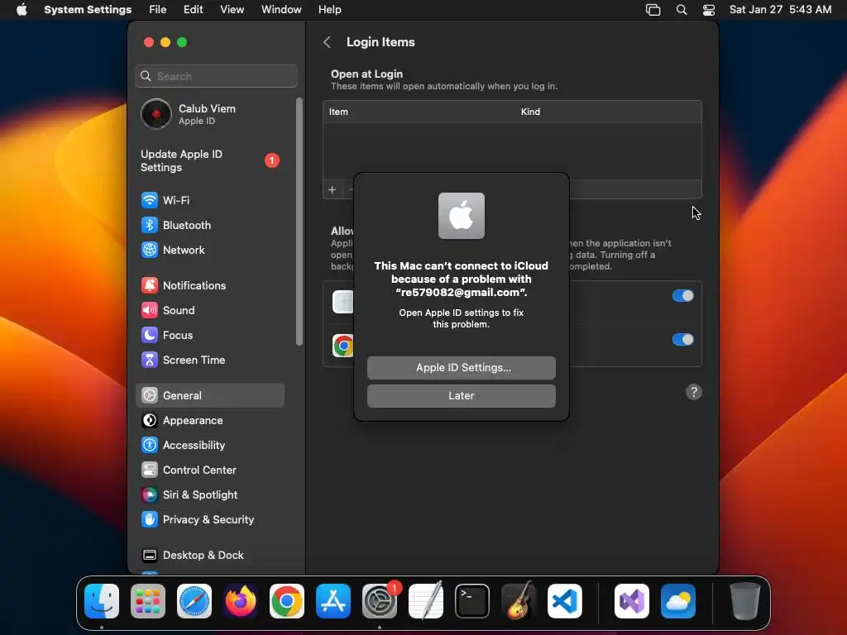Open the Apple menu

[22, 10]
